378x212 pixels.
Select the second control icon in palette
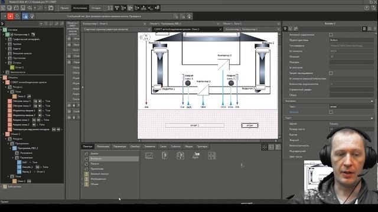(165, 155)
